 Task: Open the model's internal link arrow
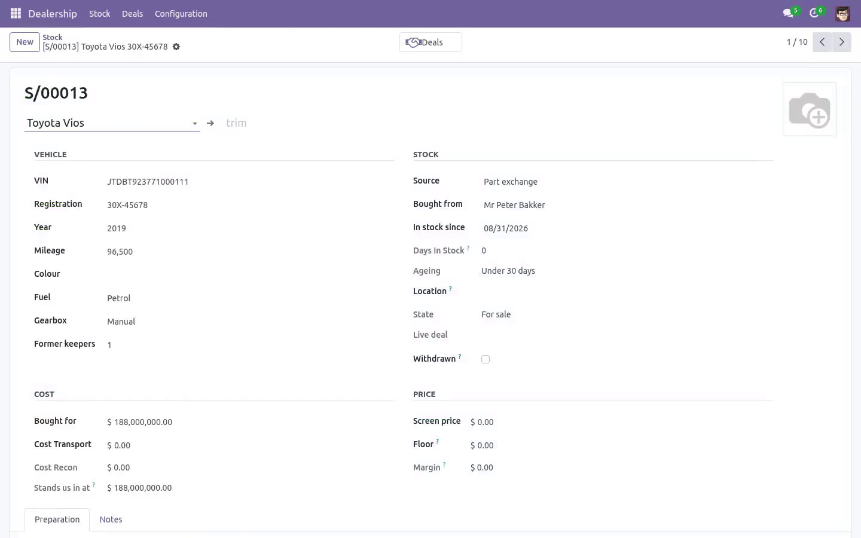click(210, 123)
